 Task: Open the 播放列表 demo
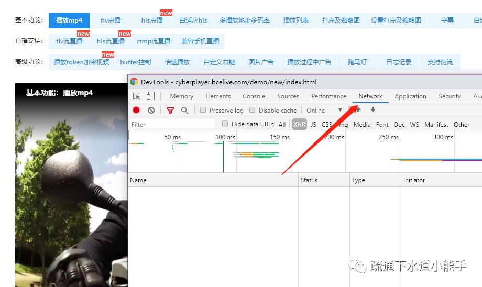pyautogui.click(x=295, y=20)
